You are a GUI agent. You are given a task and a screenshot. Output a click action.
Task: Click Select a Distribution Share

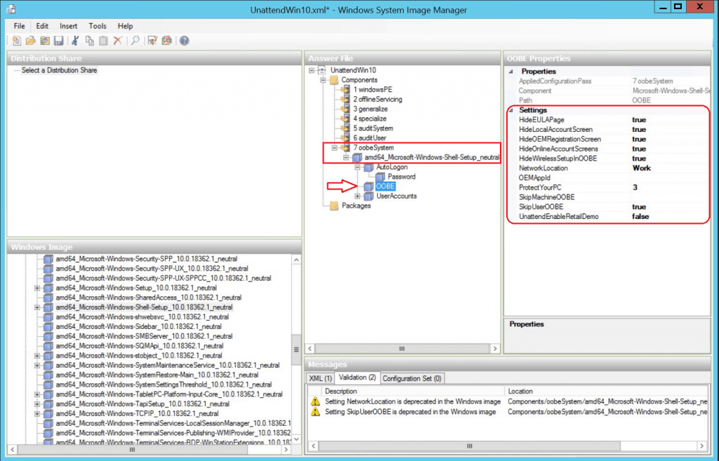coord(59,70)
